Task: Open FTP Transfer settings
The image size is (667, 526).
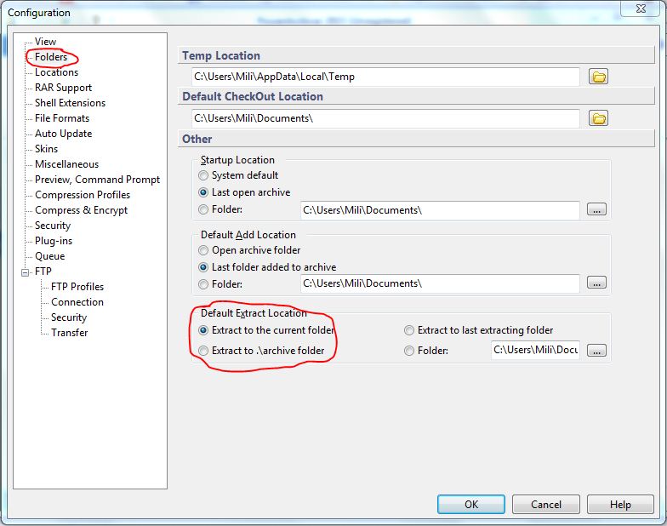Action: pos(70,333)
